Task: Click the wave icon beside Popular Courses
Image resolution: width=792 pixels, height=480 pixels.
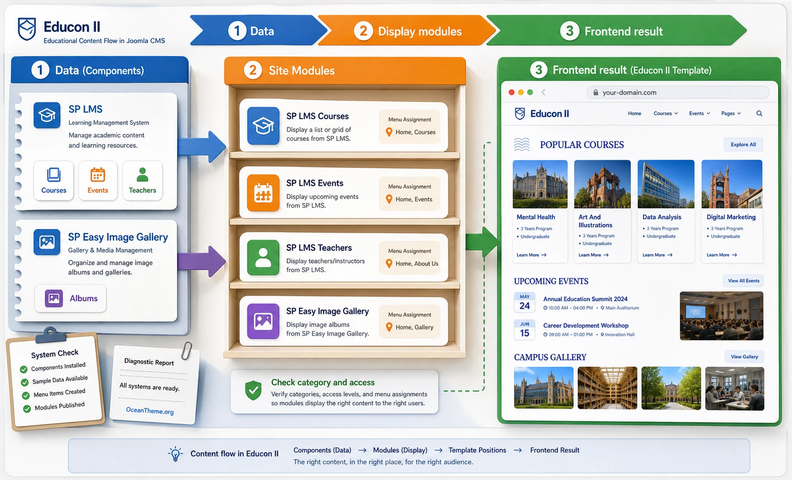Action: (522, 144)
